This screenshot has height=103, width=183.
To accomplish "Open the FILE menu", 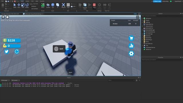I will click(2, 1).
